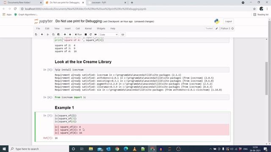Move the selected cell down
Screen dimensions: 271x152
coord(70,35)
